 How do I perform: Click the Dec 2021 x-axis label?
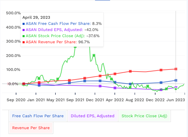click(95, 100)
